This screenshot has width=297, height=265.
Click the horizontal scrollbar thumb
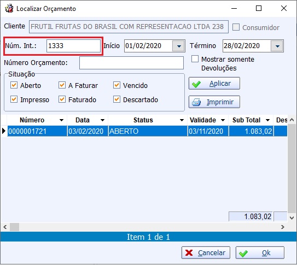(14, 227)
